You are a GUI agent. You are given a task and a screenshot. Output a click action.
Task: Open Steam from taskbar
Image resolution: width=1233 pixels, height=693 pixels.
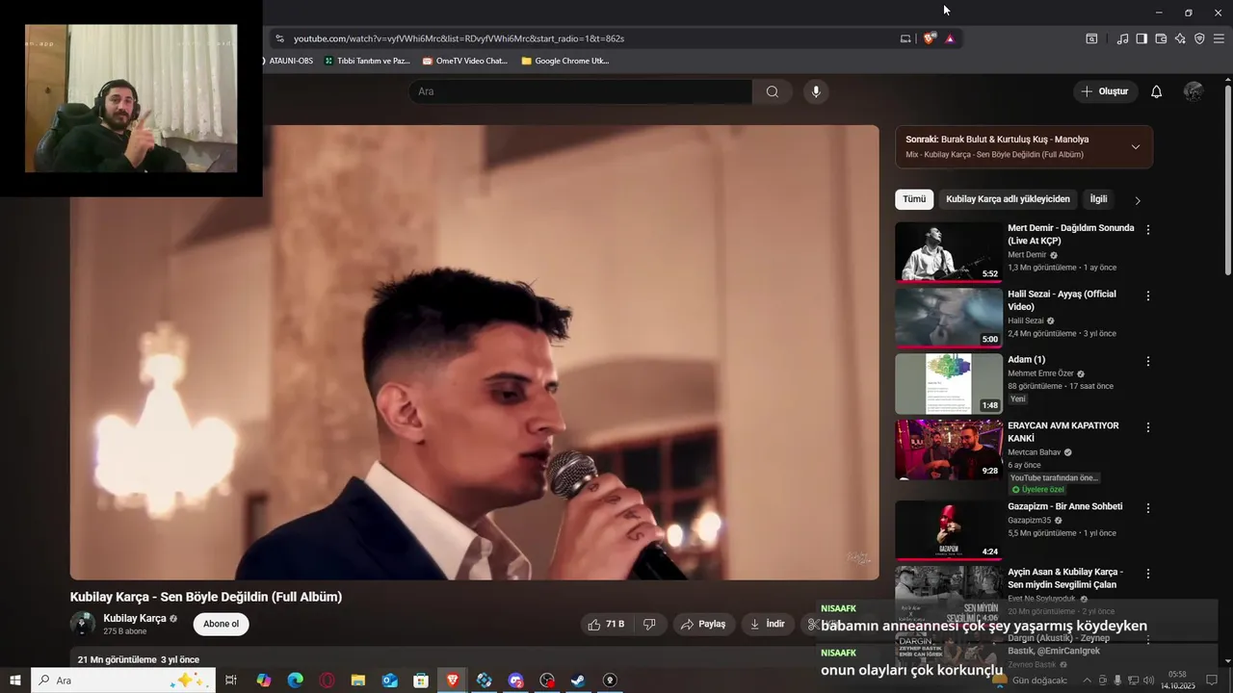[578, 680]
